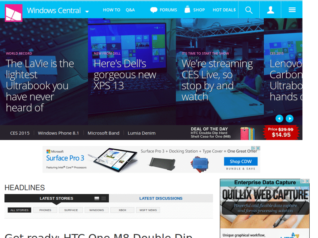Click the Surface Pro 3 tablet image
This screenshot has width=318, height=238.
click(115, 160)
